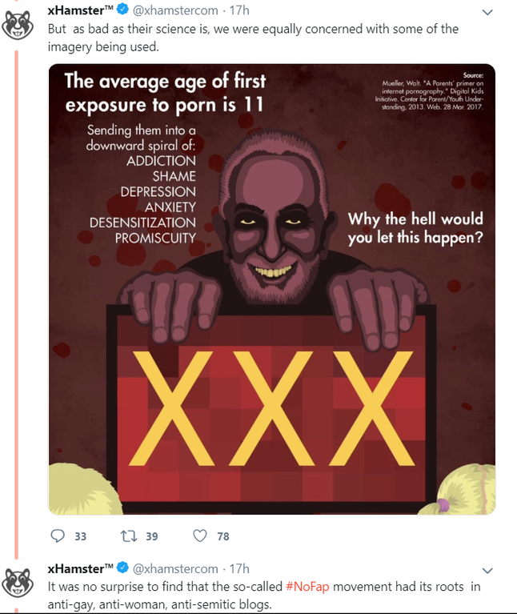The width and height of the screenshot is (517, 614).
Task: Open the #NoFap hashtag link
Action: coord(307,586)
